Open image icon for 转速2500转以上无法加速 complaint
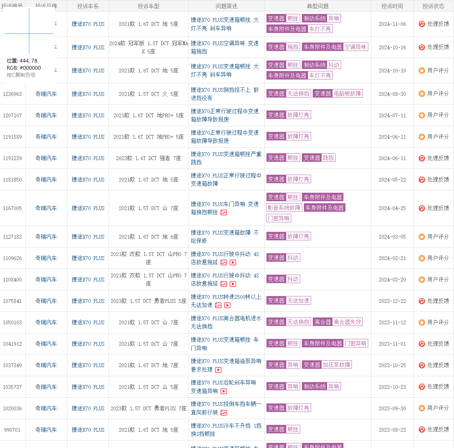This screenshot has height=448, width=454. click(218, 305)
